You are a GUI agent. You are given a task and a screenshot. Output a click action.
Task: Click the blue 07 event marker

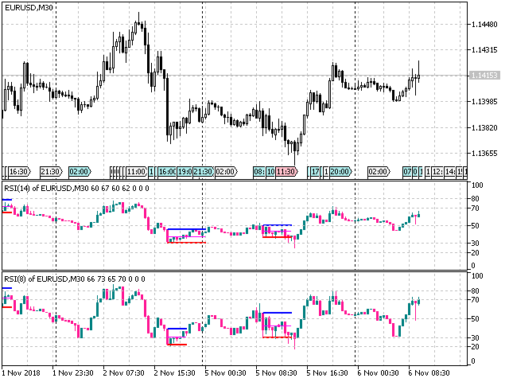pos(407,172)
